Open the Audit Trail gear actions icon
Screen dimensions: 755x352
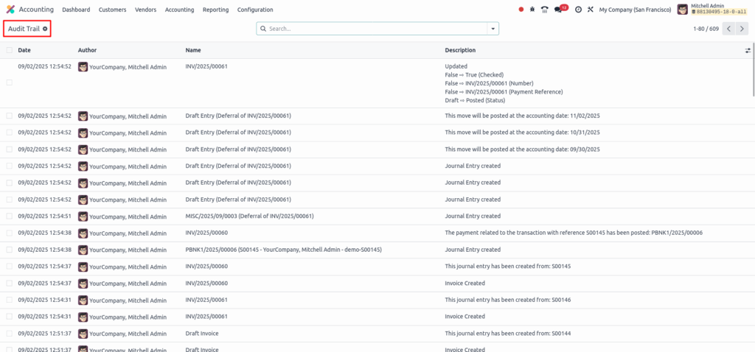(x=45, y=29)
